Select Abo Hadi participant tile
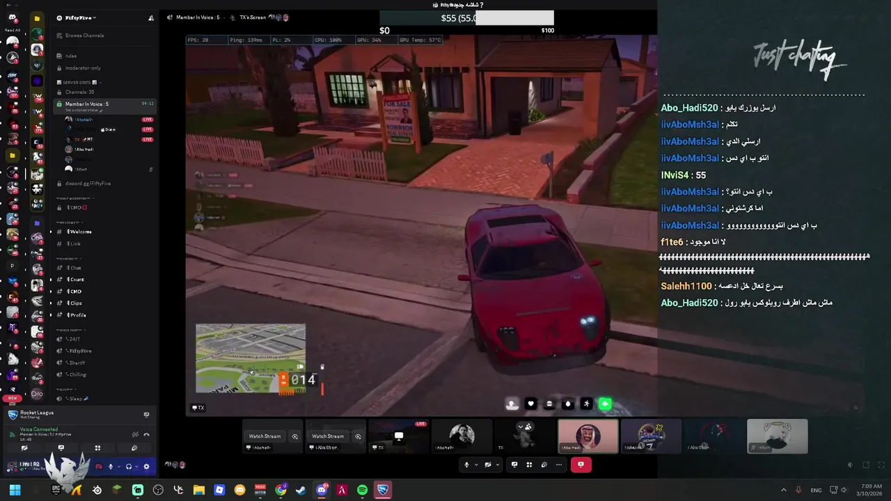Screen dimensions: 891x501 [588, 436]
